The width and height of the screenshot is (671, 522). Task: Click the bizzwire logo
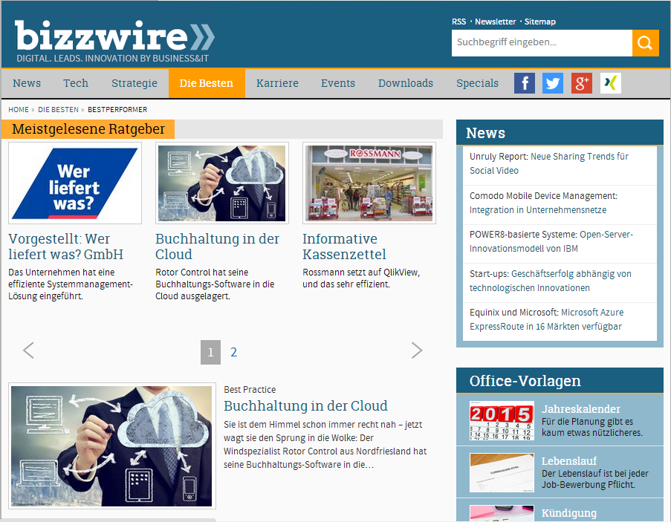(x=114, y=42)
